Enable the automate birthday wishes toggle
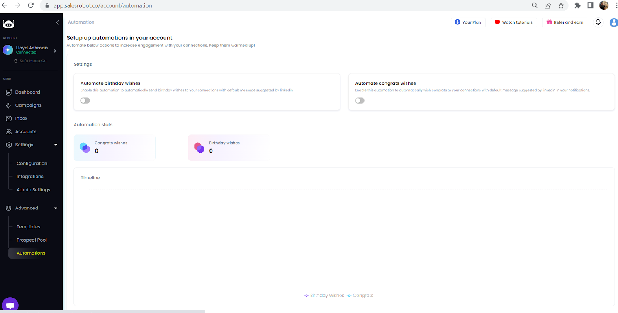 (x=85, y=100)
